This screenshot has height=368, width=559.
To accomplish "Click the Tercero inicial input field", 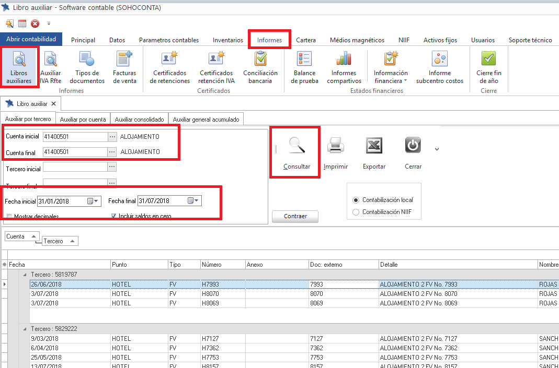I will point(75,167).
